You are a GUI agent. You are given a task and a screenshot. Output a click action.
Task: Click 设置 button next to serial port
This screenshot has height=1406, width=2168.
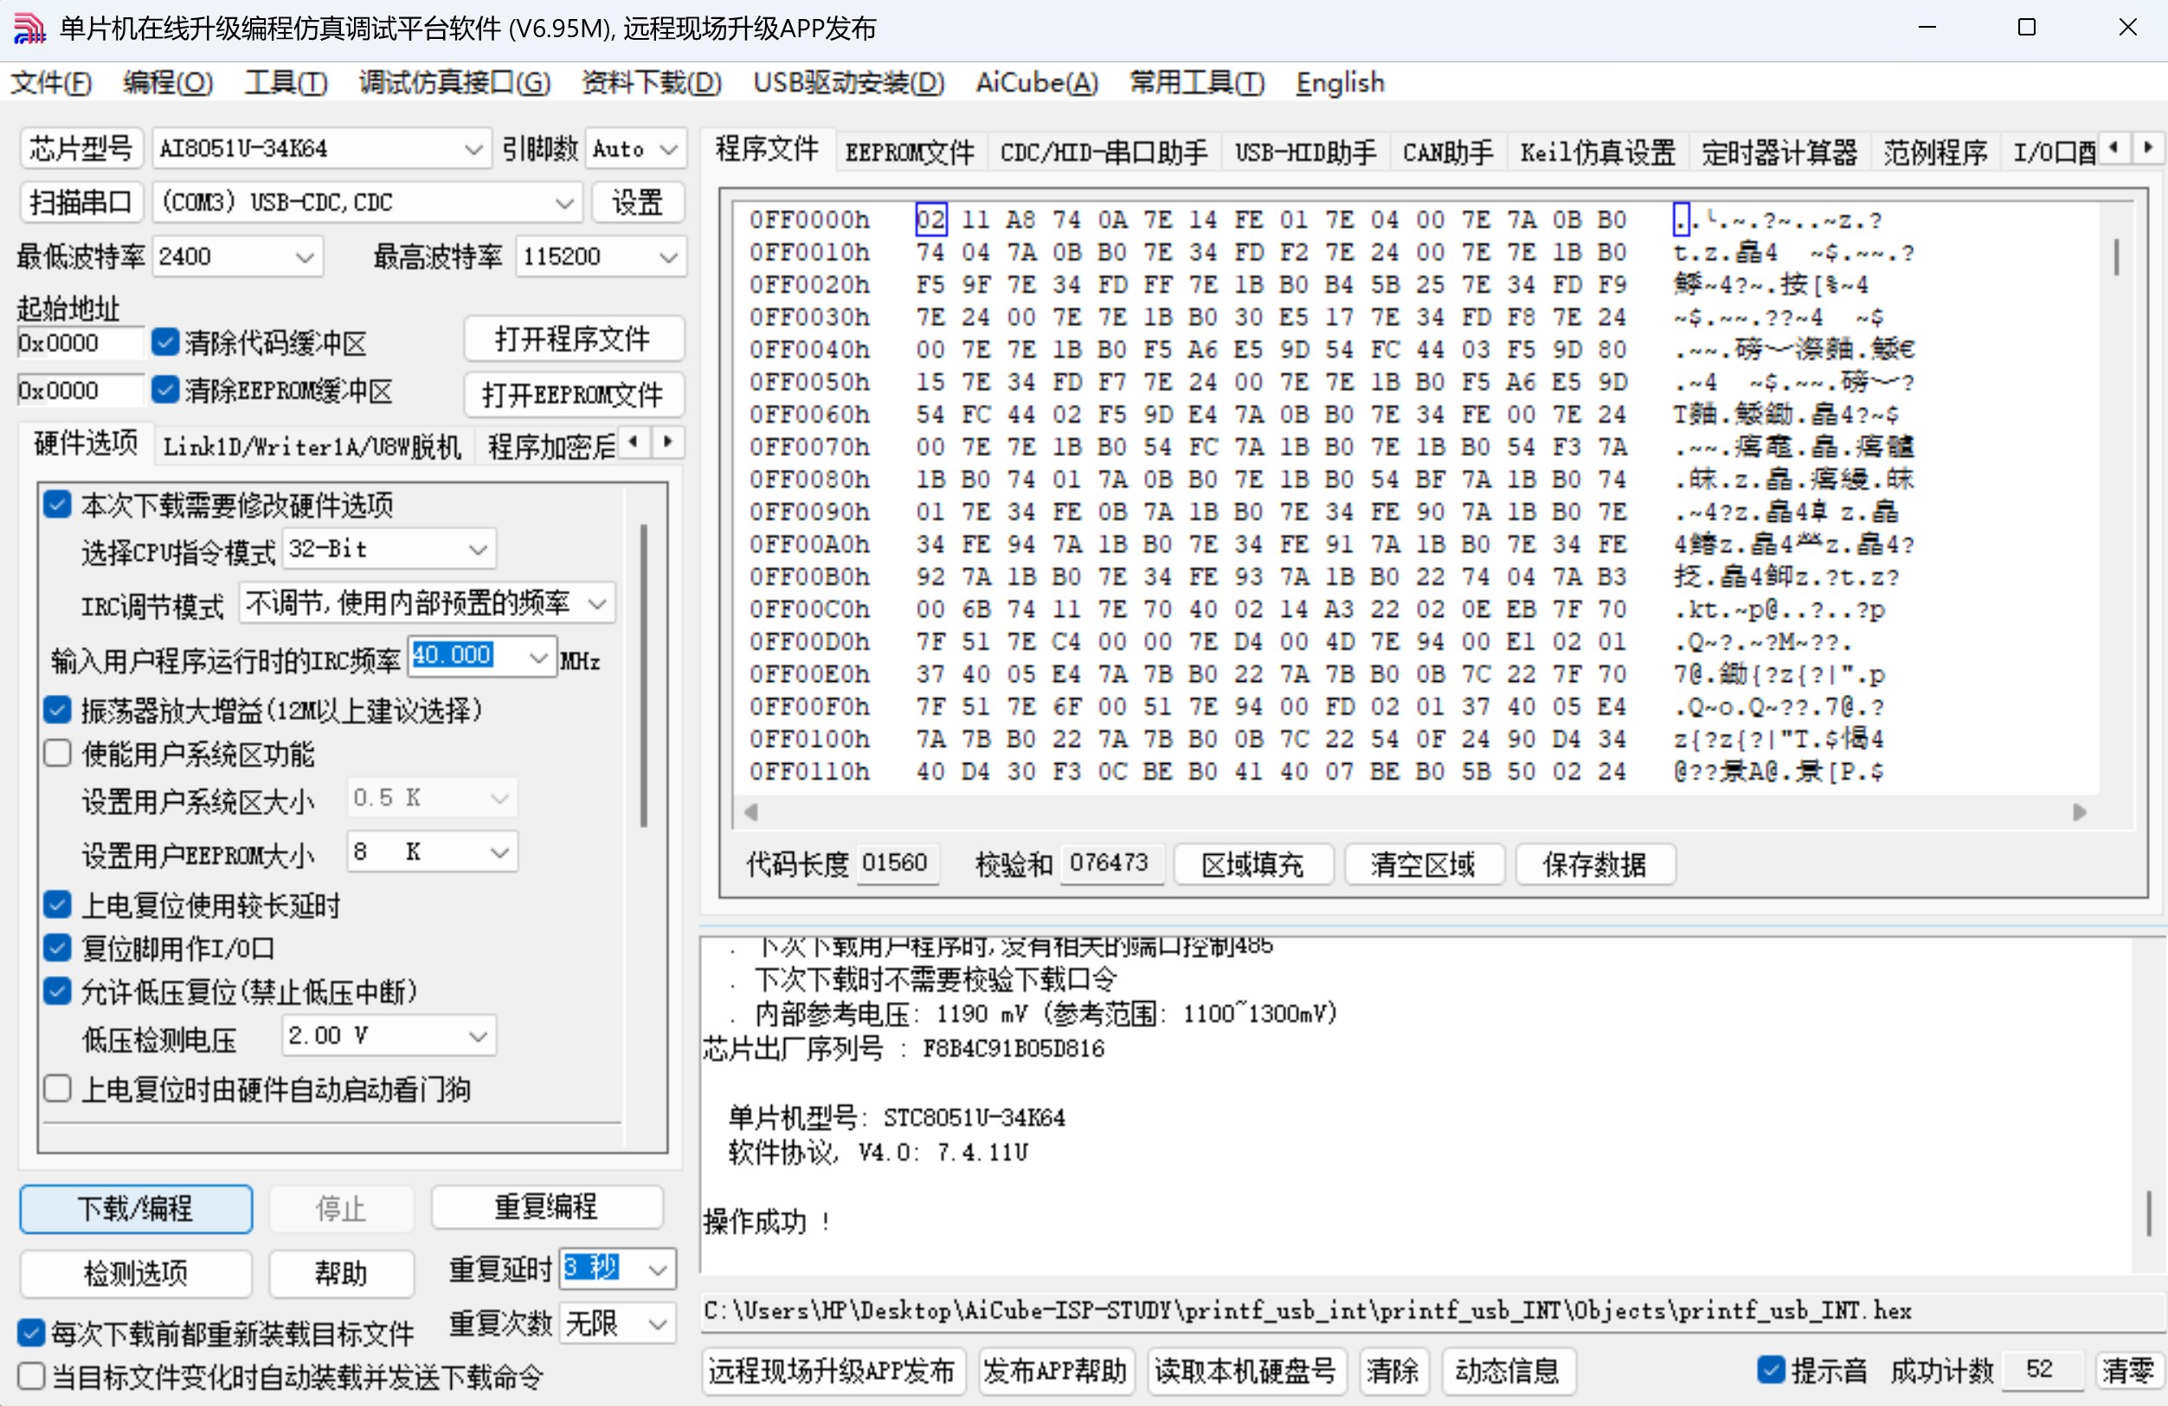637,202
